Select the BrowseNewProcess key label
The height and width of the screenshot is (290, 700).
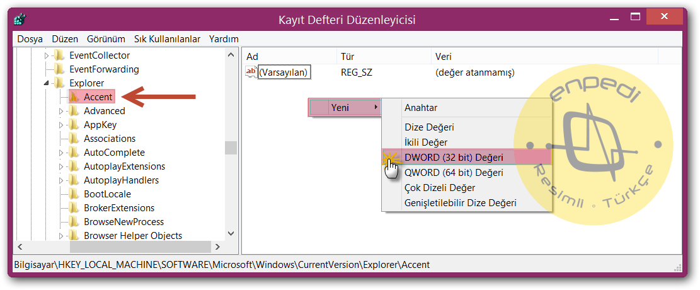click(x=123, y=222)
